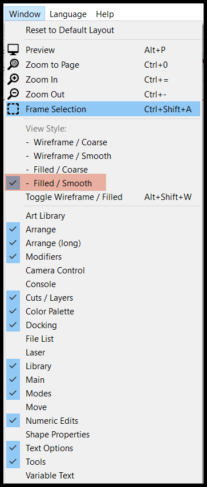Open the Help menu
This screenshot has width=207, height=487.
click(x=105, y=14)
